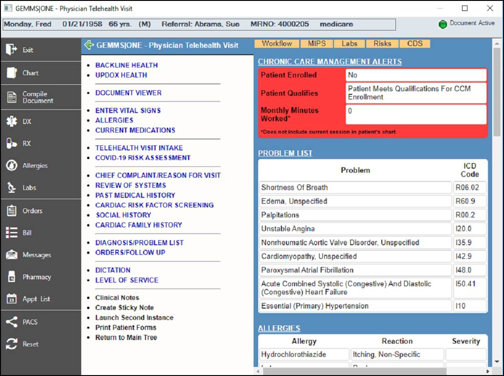
Task: Open the Labs microscope icon
Action: [x=12, y=188]
